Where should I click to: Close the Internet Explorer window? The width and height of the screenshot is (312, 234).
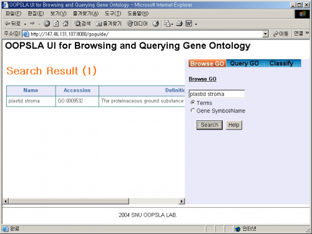tap(306, 5)
